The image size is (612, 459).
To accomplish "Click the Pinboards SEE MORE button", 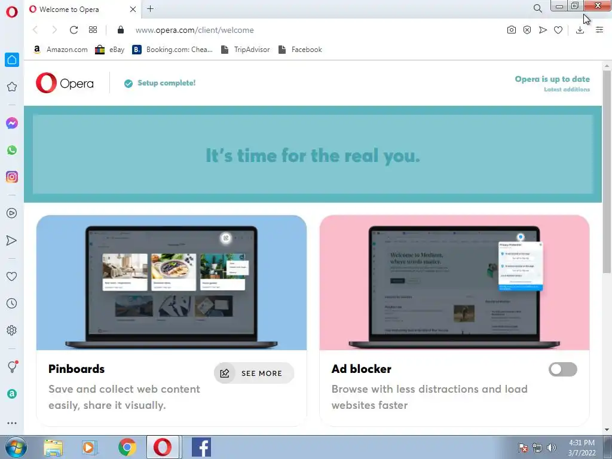I will [253, 373].
